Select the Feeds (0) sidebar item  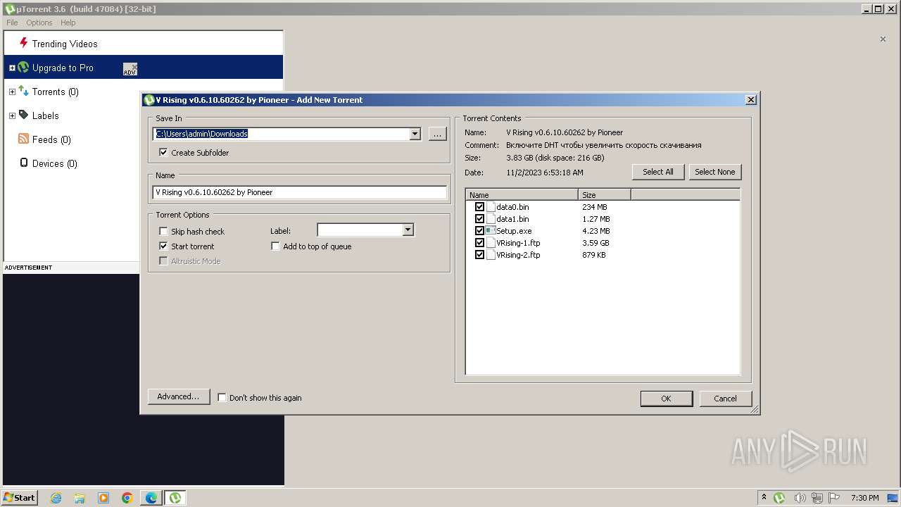tap(144, 139)
